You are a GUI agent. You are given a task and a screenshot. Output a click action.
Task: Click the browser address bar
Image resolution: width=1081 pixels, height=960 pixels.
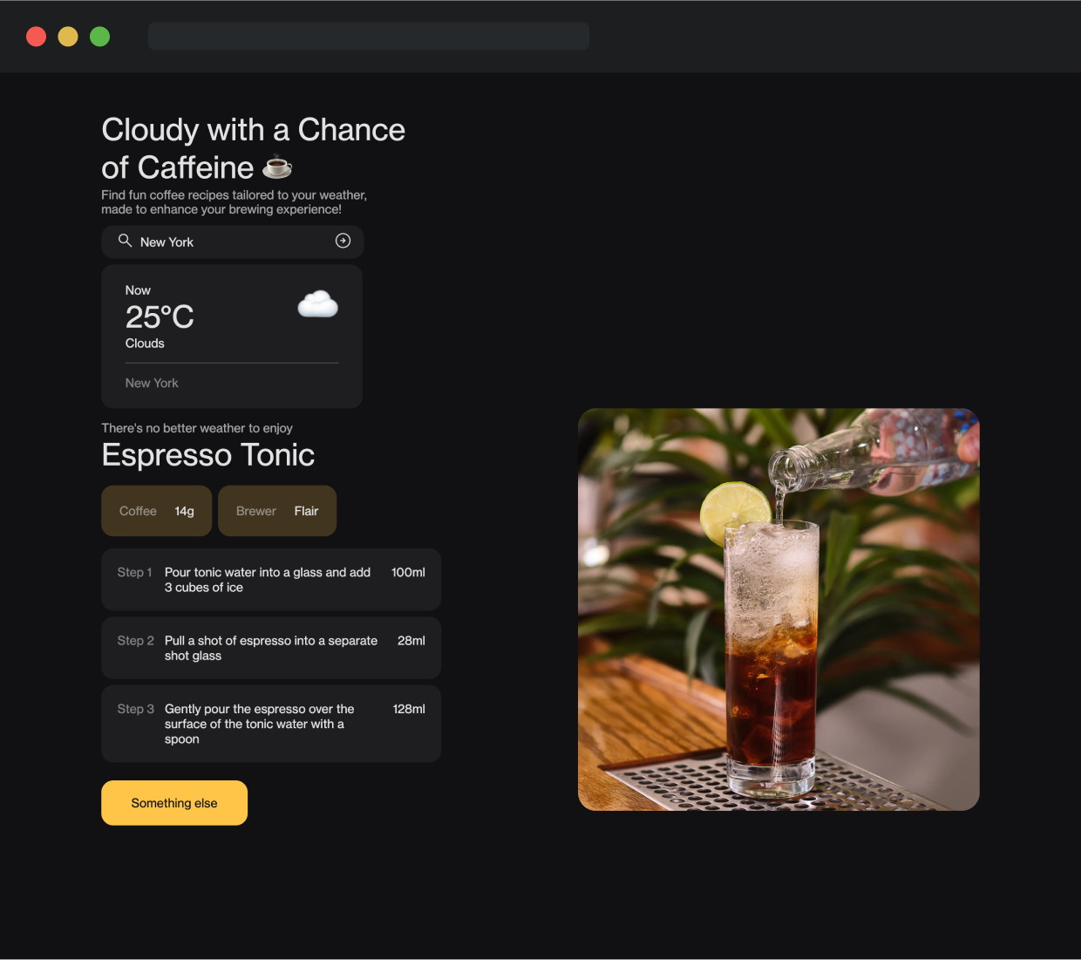(369, 36)
